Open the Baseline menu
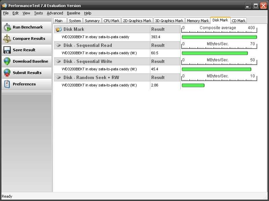Viewport: 269px width, 201px height. [73, 13]
